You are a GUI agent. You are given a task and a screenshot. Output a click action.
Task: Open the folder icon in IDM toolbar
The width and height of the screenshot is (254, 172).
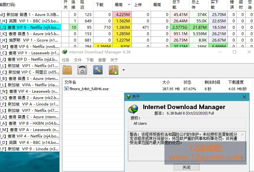pos(67,70)
